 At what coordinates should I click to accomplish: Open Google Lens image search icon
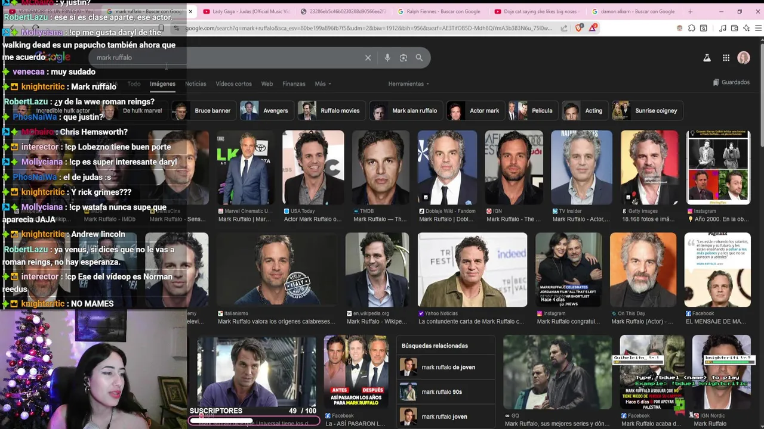click(x=403, y=58)
